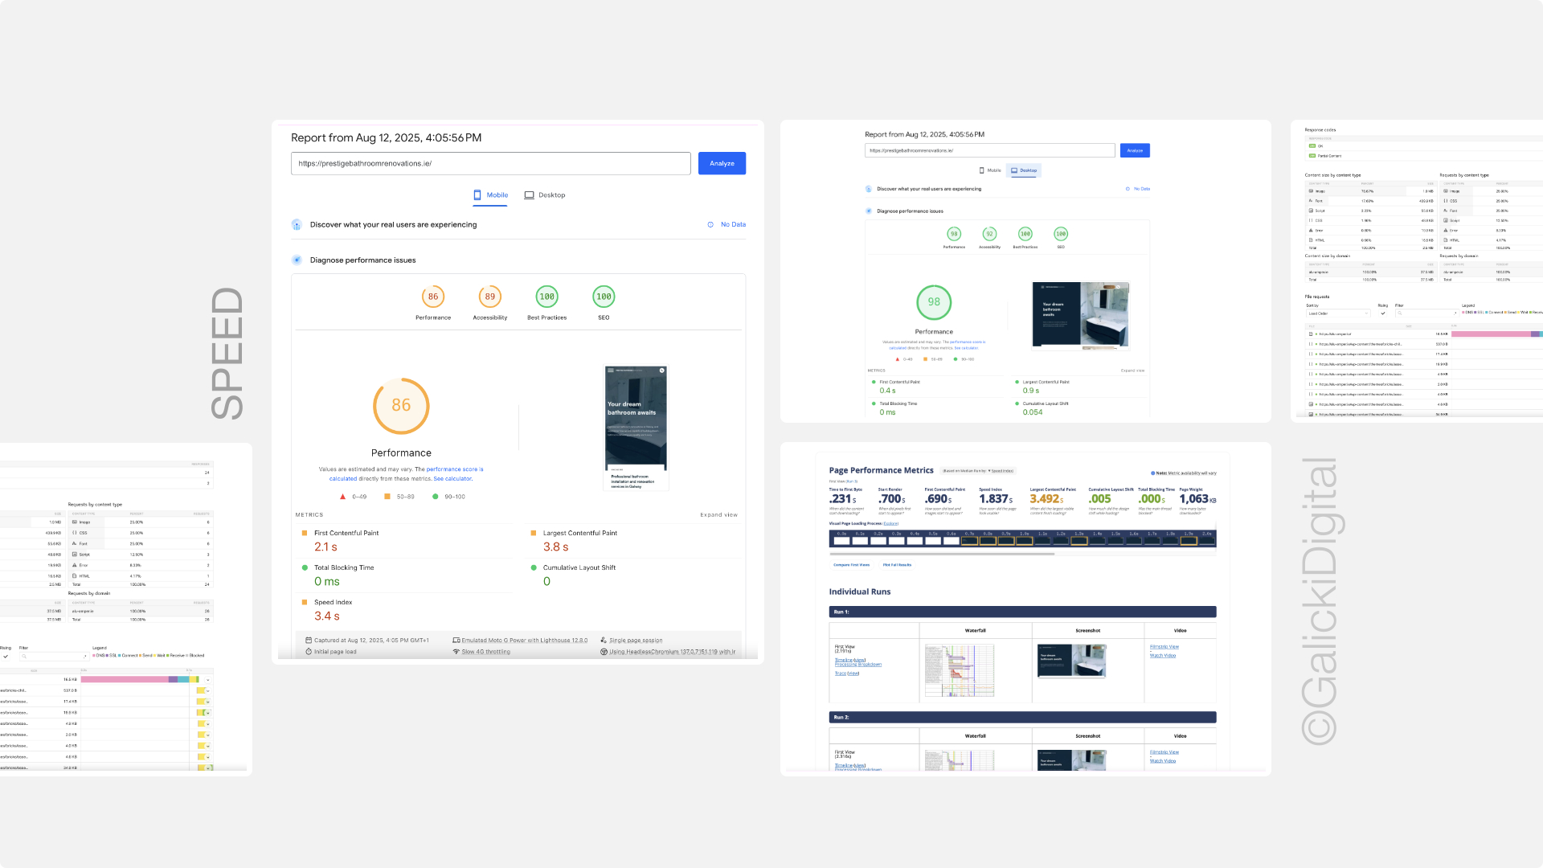Image resolution: width=1543 pixels, height=868 pixels.
Task: Open the mobile SEO 100 gauge
Action: coord(604,297)
